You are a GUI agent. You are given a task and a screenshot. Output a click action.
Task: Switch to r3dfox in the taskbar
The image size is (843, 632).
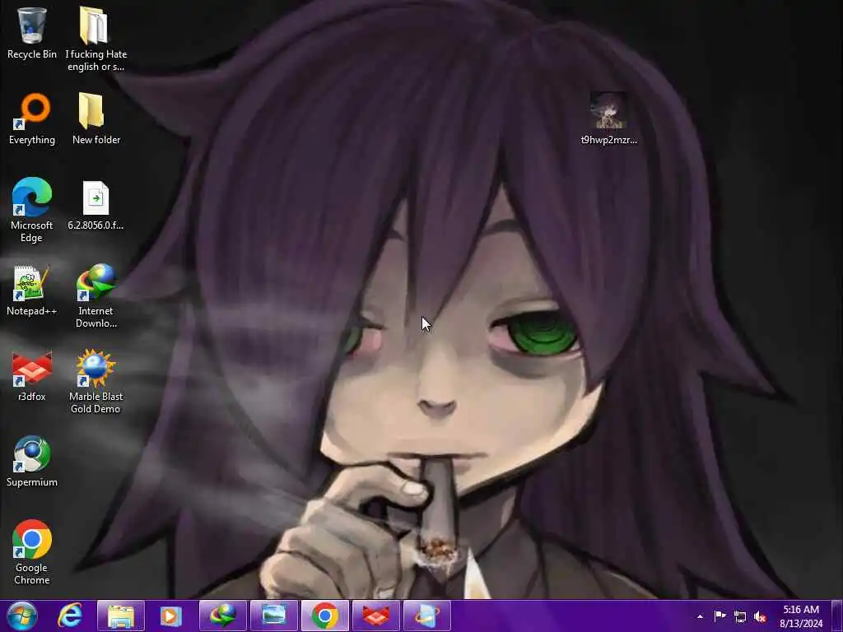coord(375,616)
